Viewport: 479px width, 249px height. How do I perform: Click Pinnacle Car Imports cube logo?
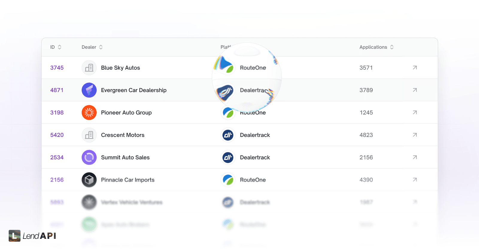coord(89,180)
